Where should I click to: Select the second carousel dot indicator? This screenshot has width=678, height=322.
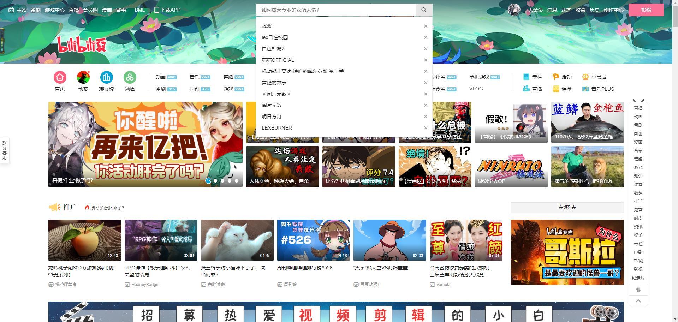215,181
